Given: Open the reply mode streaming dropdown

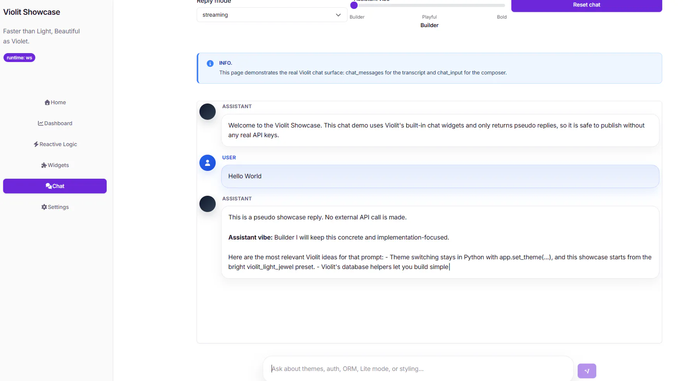Looking at the screenshot, I should tap(272, 15).
